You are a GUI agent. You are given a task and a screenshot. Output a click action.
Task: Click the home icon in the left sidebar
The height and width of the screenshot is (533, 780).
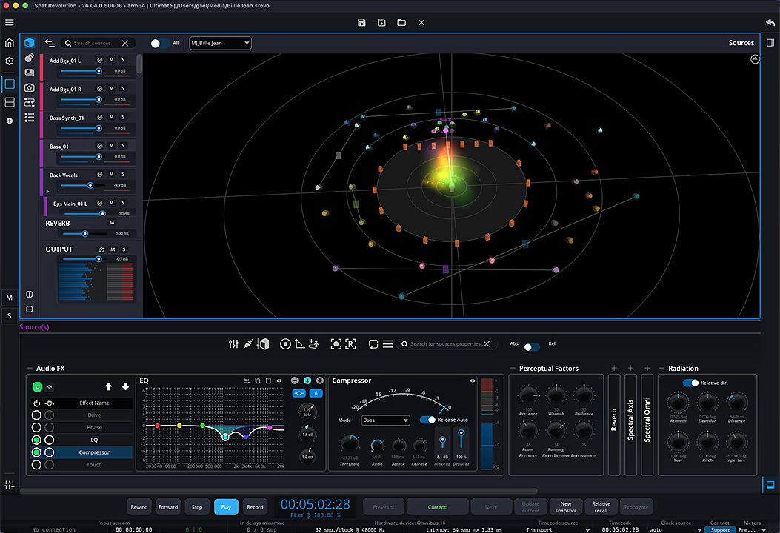click(x=10, y=43)
